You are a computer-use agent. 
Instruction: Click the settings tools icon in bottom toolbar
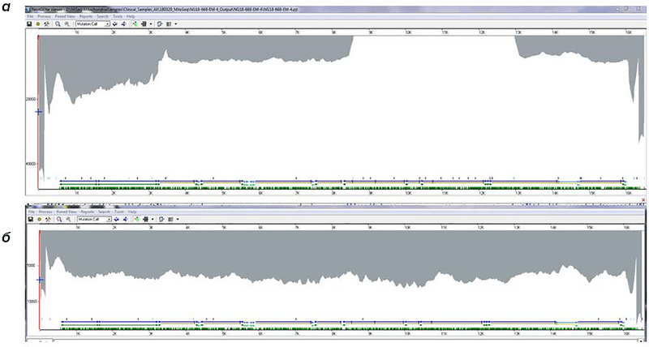click(48, 219)
